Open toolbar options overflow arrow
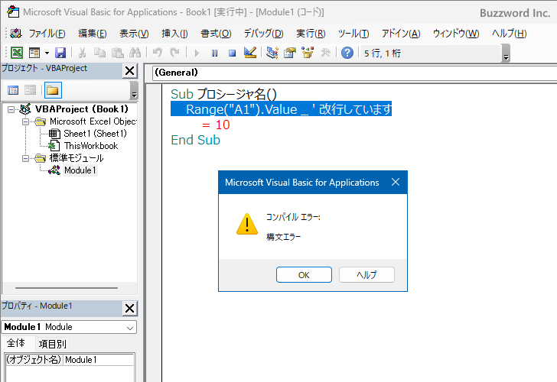This screenshot has height=382, width=557. click(x=507, y=54)
